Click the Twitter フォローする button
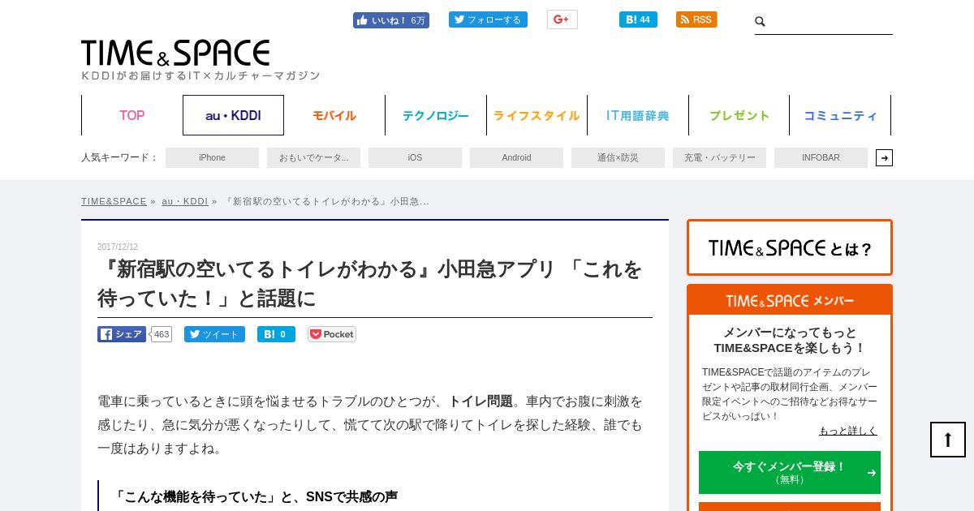This screenshot has height=511, width=974. tap(488, 19)
